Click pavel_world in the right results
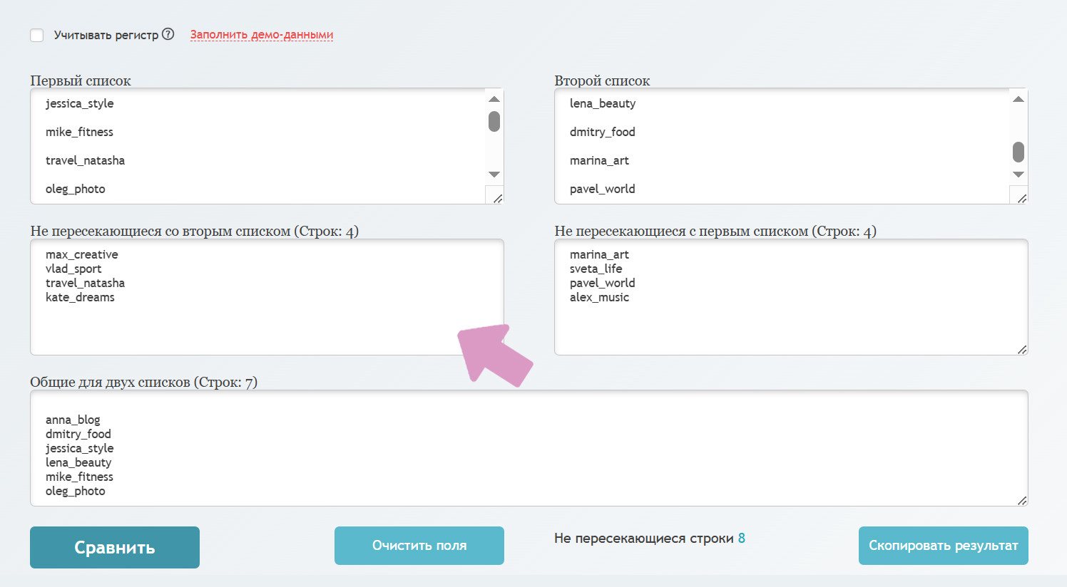Image resolution: width=1067 pixels, height=587 pixels. [603, 283]
